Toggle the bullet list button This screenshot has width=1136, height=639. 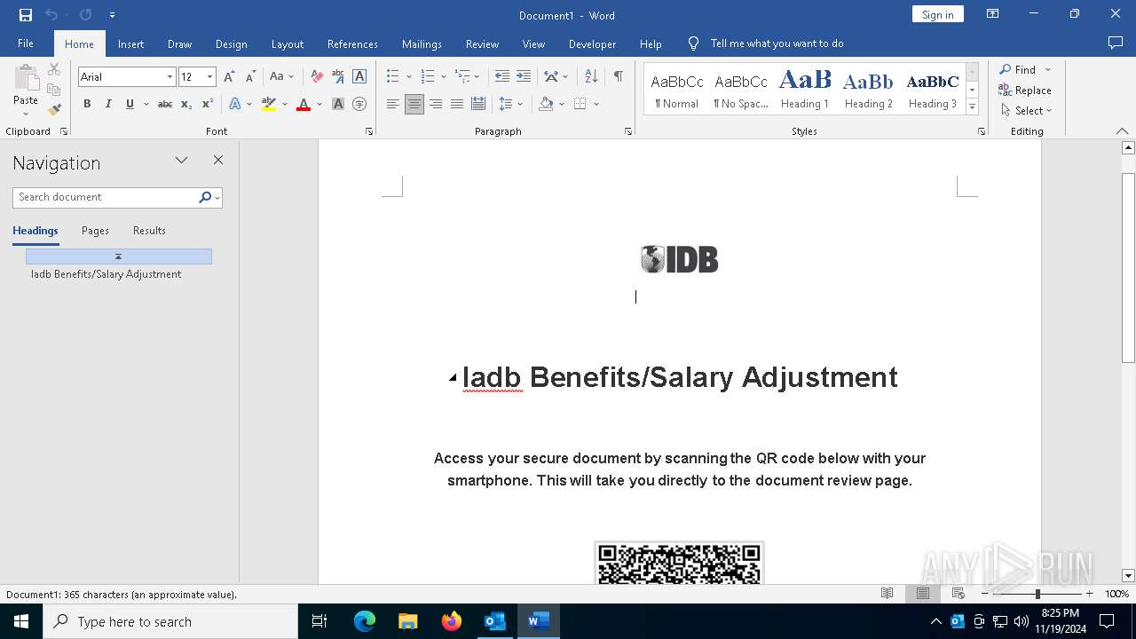pos(393,77)
